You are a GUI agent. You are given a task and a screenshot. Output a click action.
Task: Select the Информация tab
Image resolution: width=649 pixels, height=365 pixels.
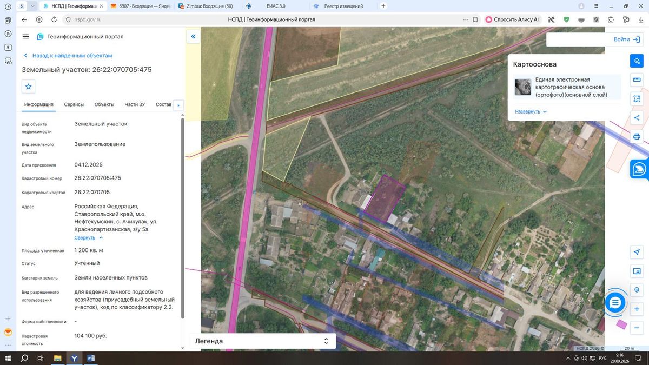click(x=38, y=104)
